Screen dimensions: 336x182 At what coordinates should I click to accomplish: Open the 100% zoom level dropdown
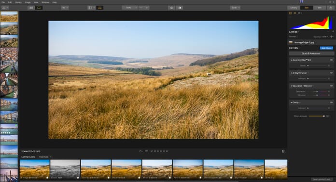coord(130,8)
